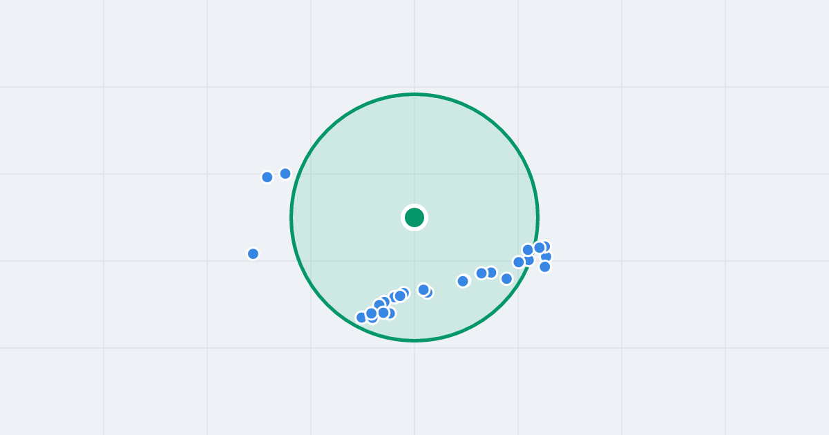Select the solitary blue point west of the circle
The height and width of the screenshot is (435, 829).
click(x=253, y=253)
